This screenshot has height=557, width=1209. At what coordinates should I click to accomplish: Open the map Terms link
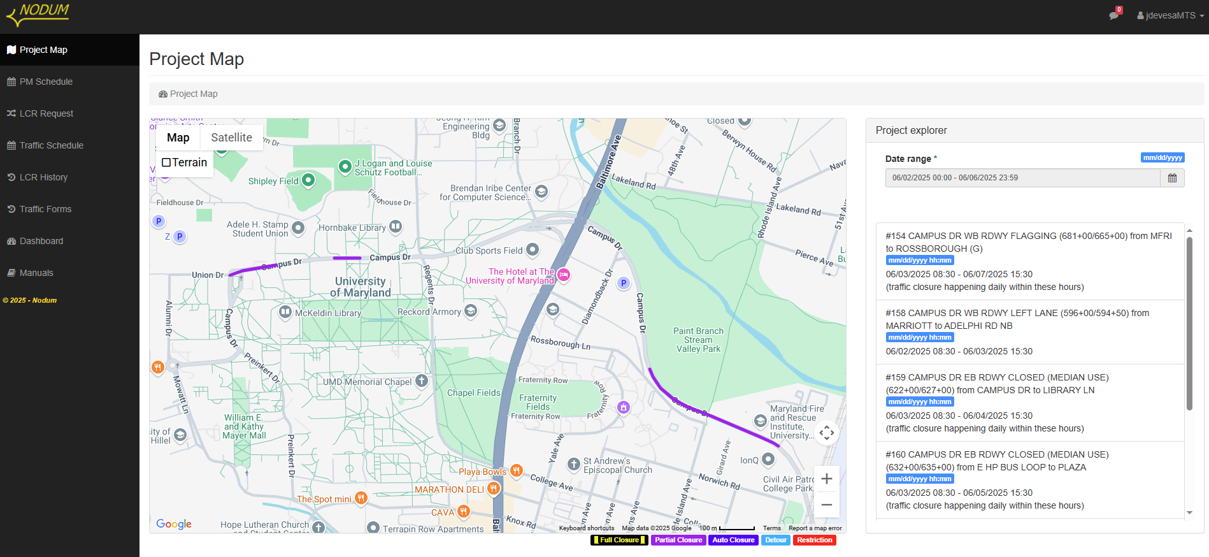click(771, 528)
